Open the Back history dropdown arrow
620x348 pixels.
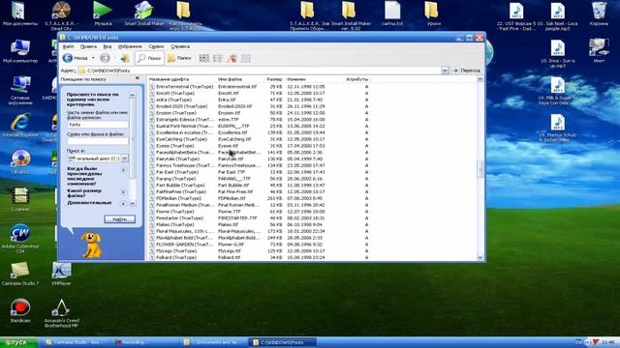(93, 58)
